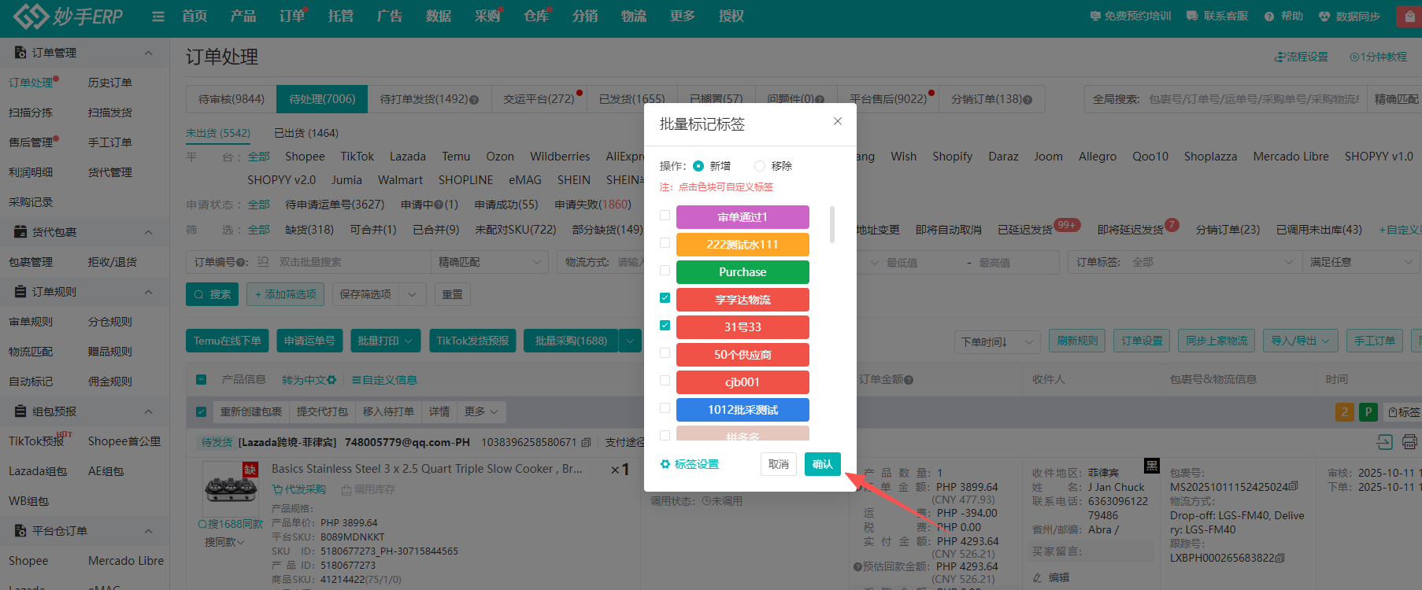The image size is (1422, 590).
Task: Uncheck the 31号33 tag checkbox
Action: pos(665,326)
